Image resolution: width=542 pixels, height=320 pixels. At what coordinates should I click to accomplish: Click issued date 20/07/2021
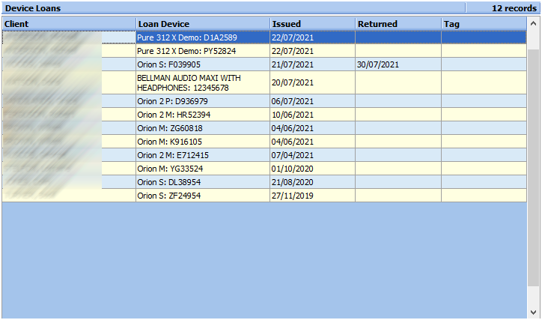(x=293, y=82)
